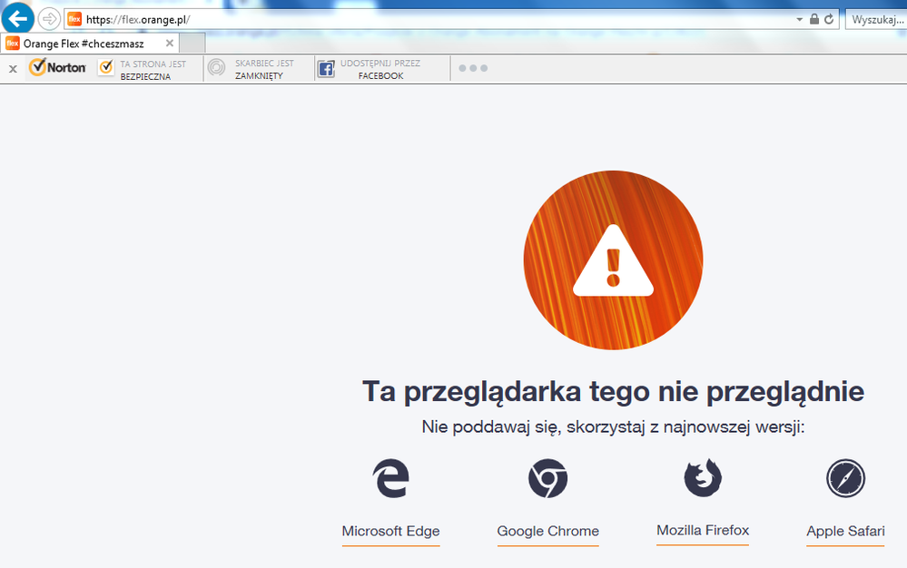The width and height of the screenshot is (907, 568).
Task: Click the browser Back arrow button
Action: (19, 18)
